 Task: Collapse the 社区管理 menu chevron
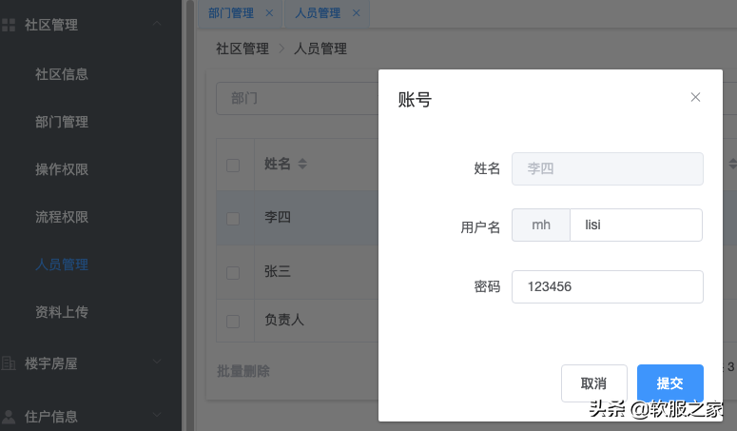coord(157,24)
